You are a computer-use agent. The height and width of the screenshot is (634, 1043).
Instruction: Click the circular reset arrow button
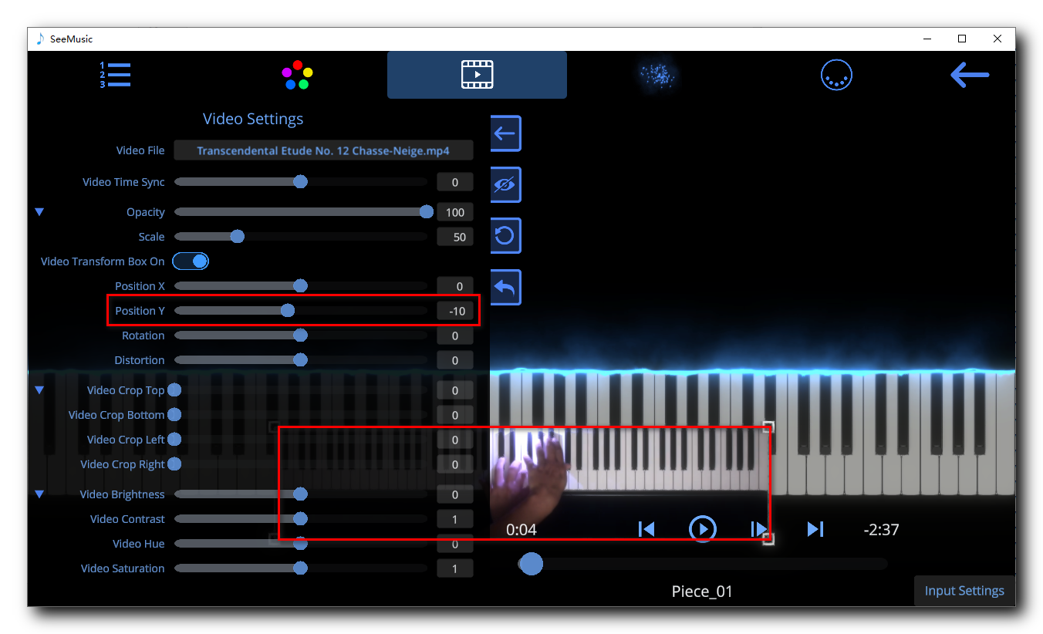[505, 236]
